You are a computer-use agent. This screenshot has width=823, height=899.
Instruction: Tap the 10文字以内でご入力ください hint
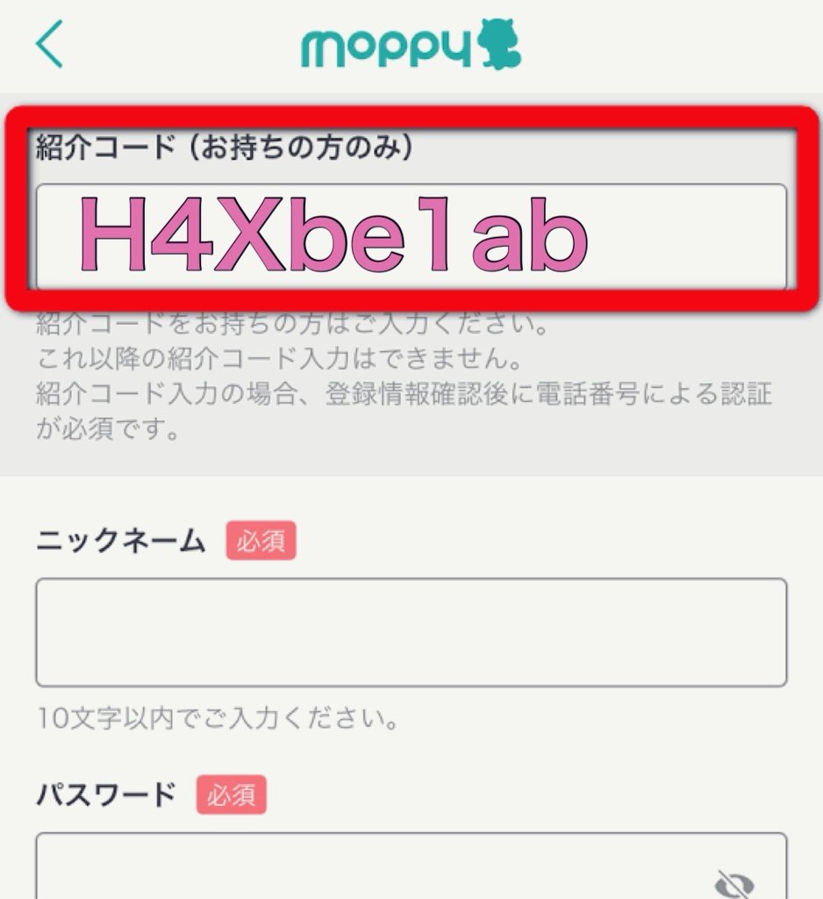point(218,717)
